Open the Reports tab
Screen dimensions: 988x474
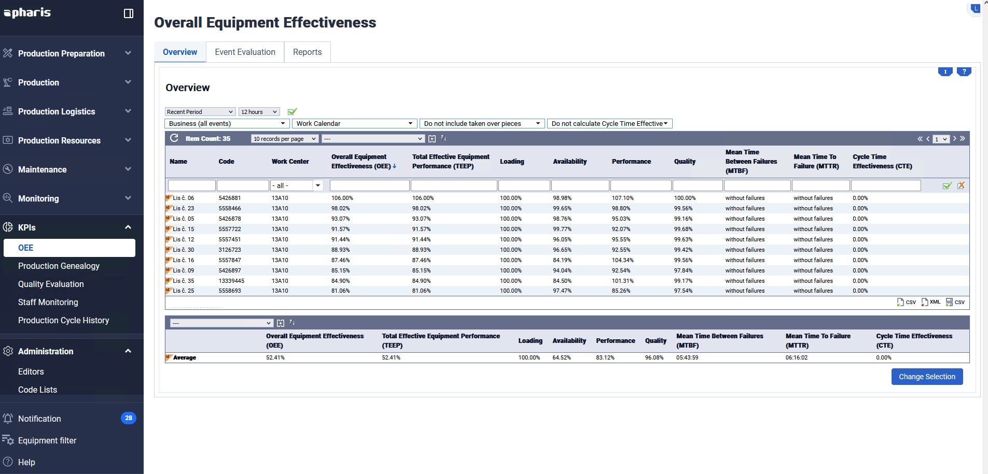click(x=307, y=52)
